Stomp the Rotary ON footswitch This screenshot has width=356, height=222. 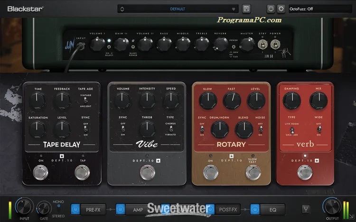(210, 173)
